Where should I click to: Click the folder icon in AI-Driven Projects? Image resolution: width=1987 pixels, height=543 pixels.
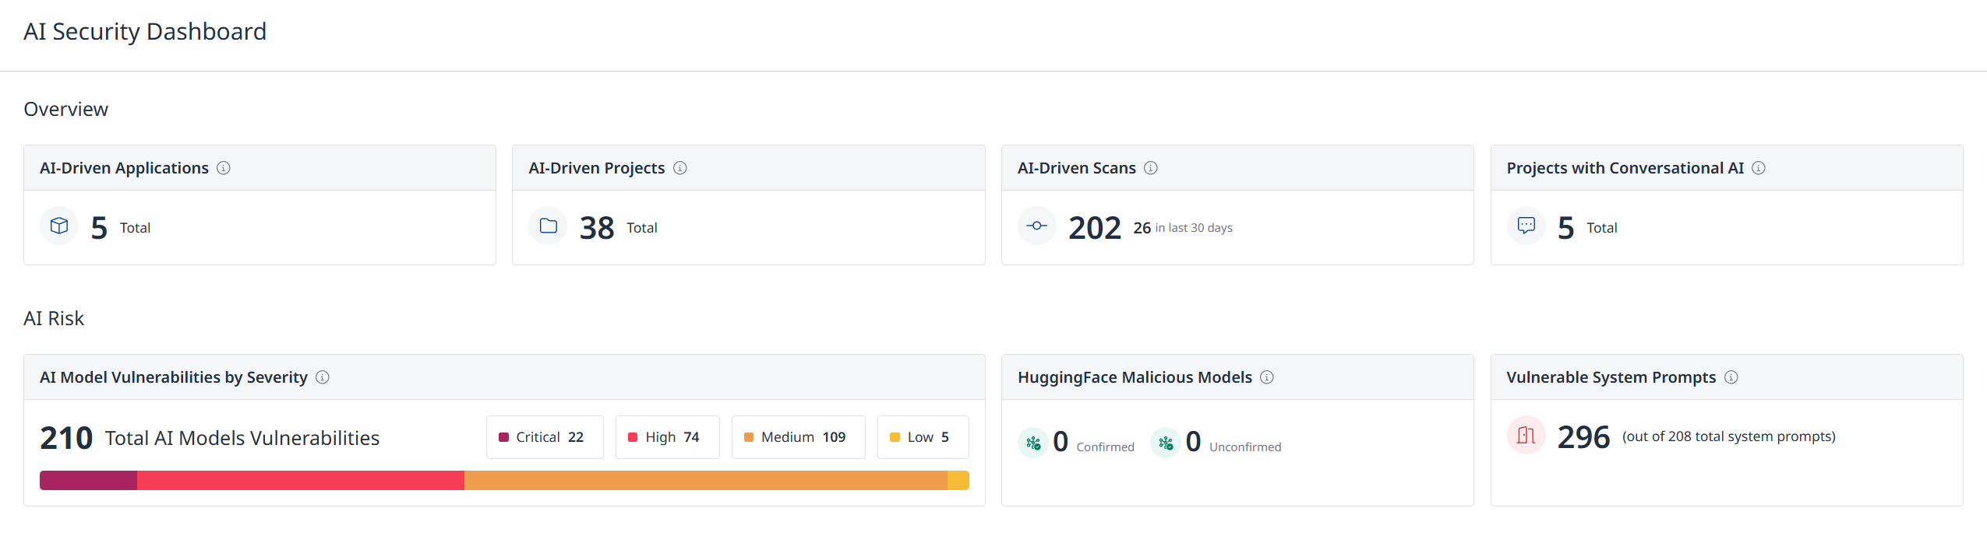[549, 226]
